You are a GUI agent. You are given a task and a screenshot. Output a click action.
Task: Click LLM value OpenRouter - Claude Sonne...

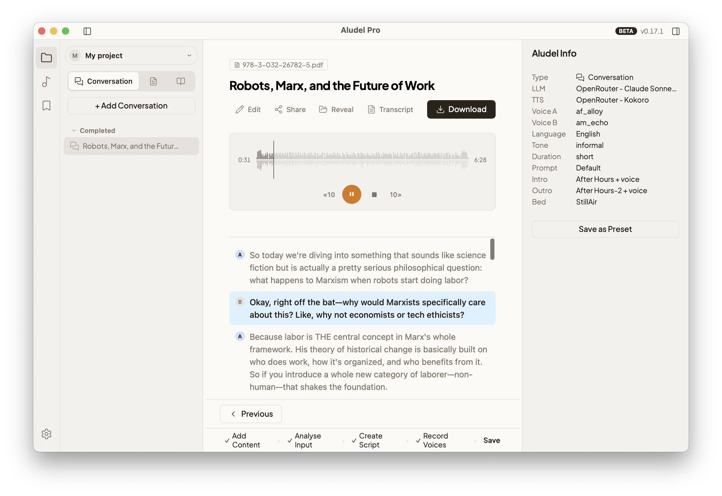(x=626, y=89)
